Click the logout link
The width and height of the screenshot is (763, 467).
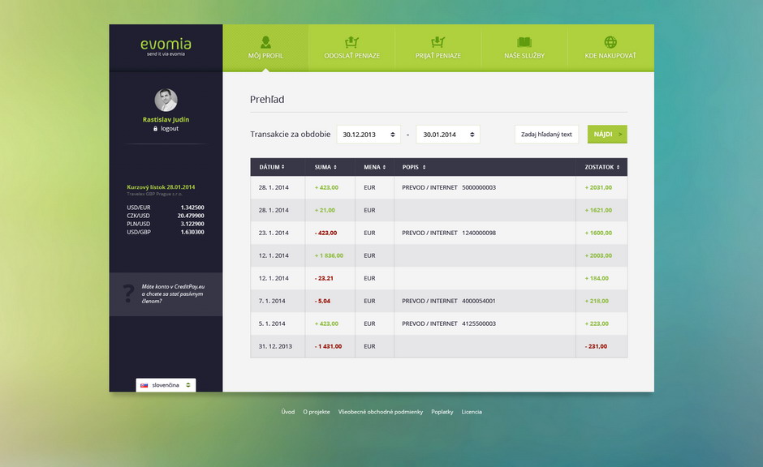(170, 129)
